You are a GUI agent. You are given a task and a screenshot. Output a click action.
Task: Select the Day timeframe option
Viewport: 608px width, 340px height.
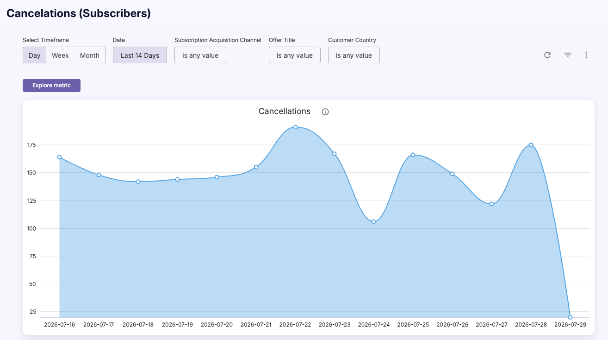point(35,55)
